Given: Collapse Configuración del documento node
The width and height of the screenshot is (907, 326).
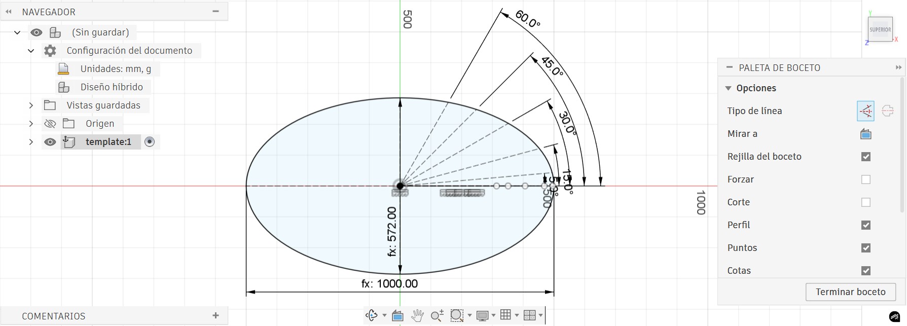Looking at the screenshot, I should tap(31, 51).
